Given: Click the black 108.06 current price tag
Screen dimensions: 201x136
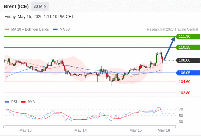Looking at the screenshot, I should [x=188, y=60].
